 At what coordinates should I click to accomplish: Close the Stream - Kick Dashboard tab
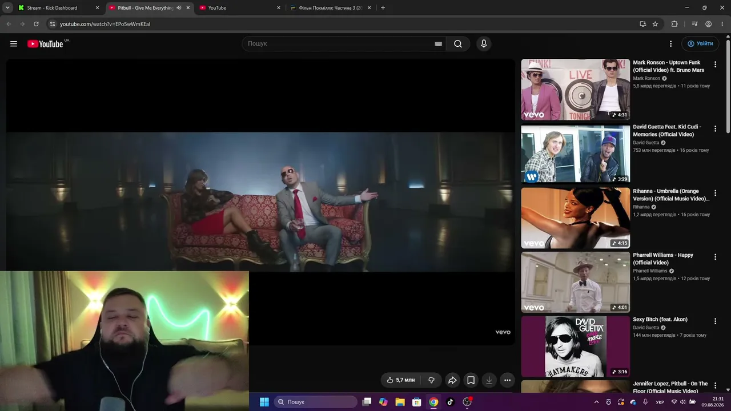click(x=97, y=8)
